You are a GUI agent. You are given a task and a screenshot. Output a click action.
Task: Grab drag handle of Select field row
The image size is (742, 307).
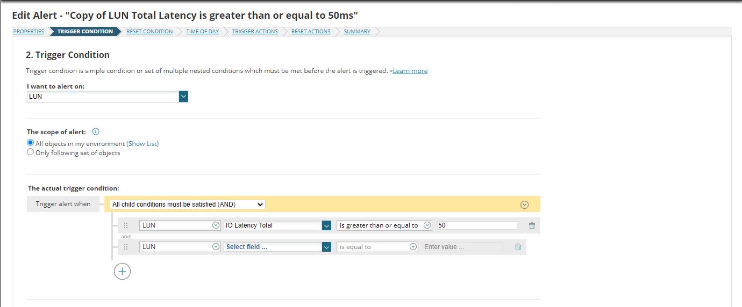(126, 247)
